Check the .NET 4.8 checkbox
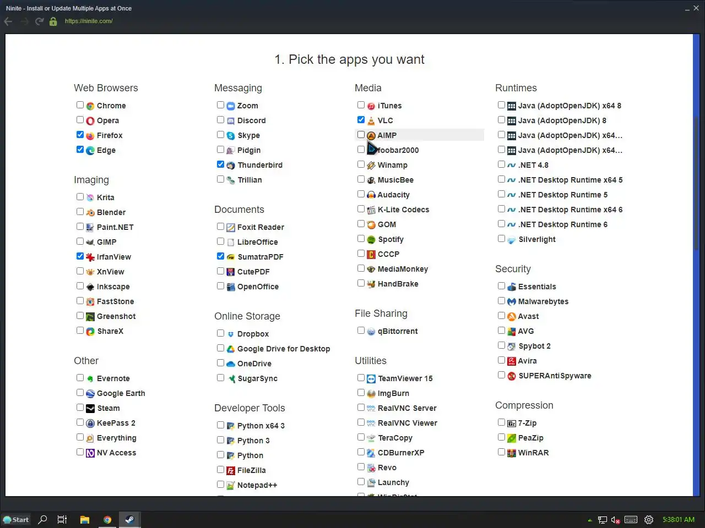705x528 pixels. 501,164
